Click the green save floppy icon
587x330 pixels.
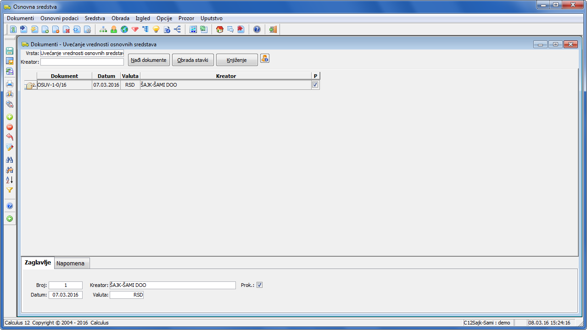coord(9,51)
